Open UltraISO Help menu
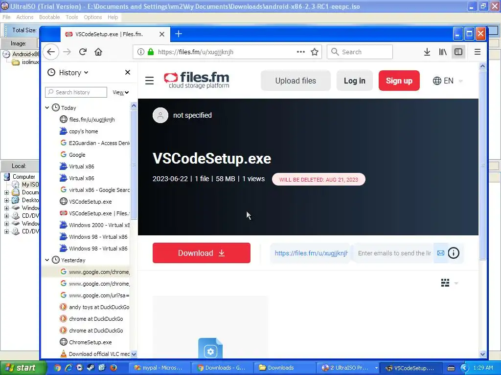This screenshot has width=501, height=375. (113, 17)
